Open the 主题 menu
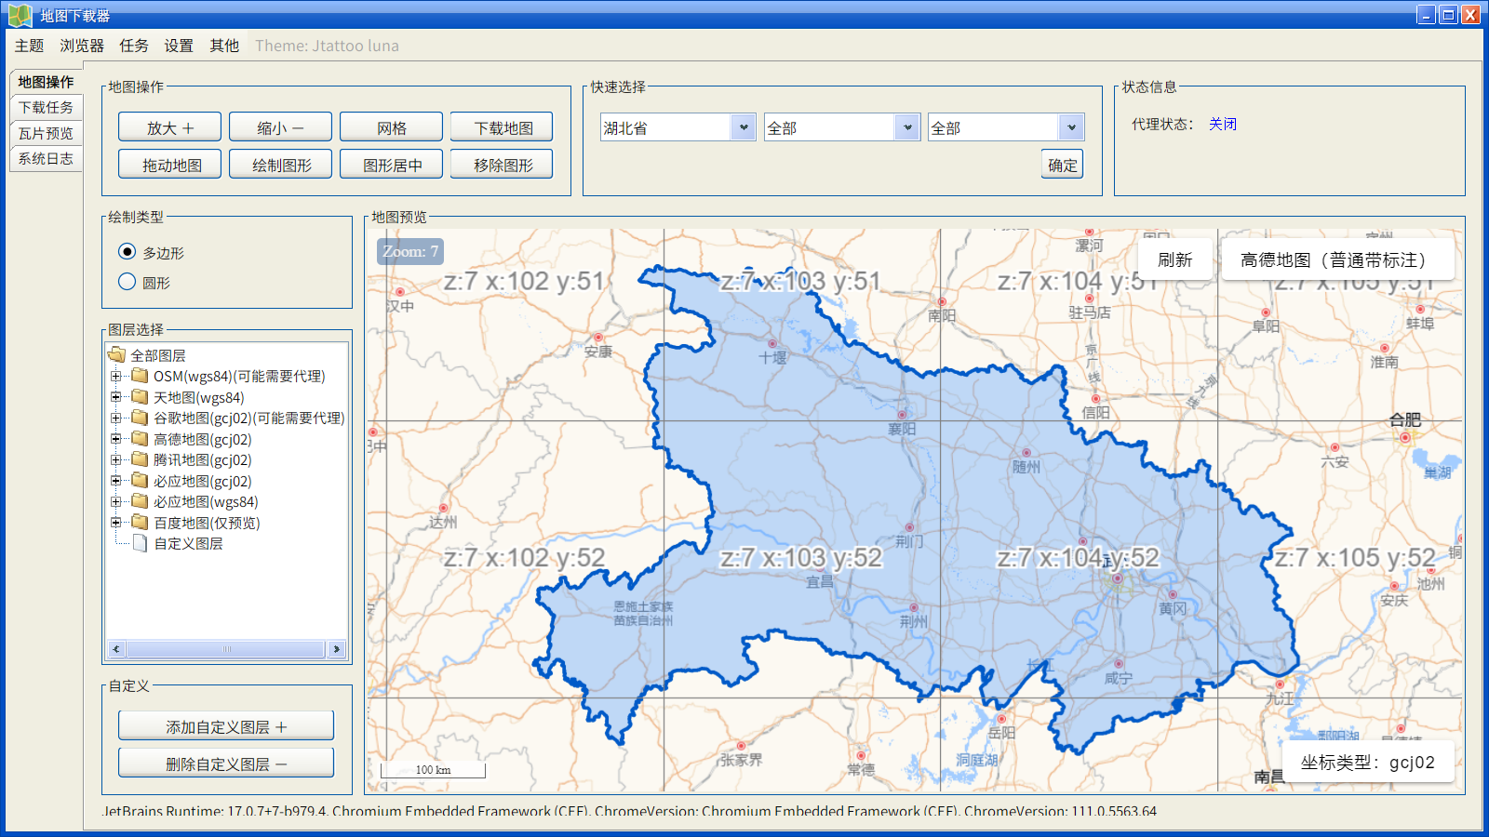 tap(29, 46)
